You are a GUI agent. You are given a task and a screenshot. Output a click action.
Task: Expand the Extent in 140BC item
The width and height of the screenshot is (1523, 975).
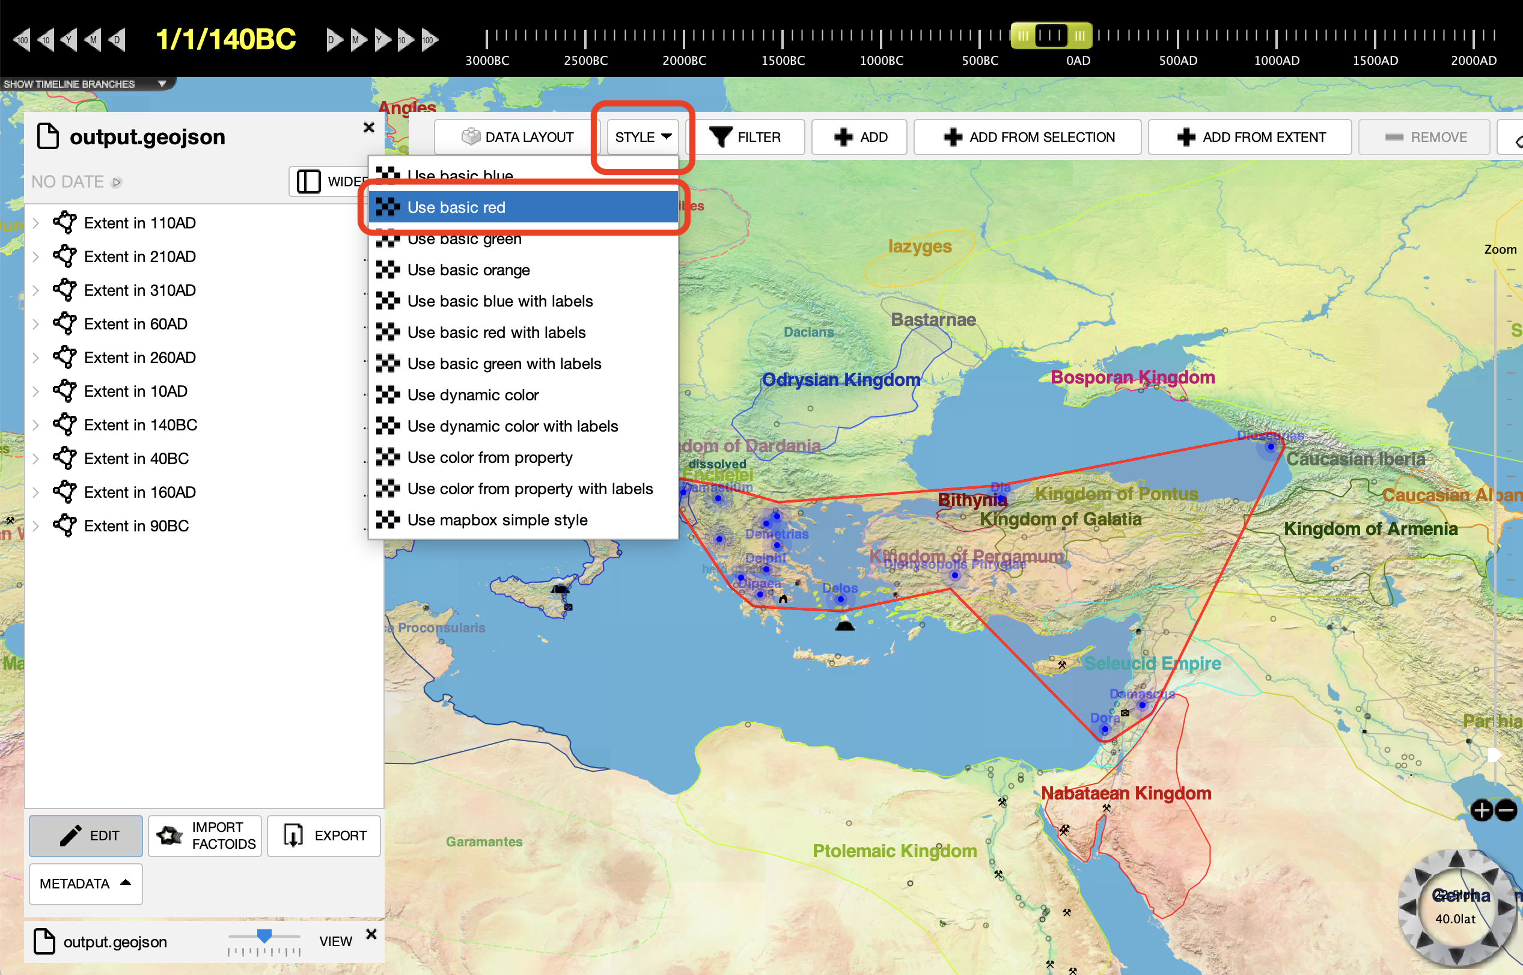click(x=36, y=425)
